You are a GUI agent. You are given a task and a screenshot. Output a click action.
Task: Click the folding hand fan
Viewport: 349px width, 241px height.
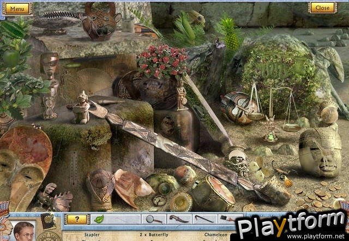pyautogui.click(x=89, y=81)
